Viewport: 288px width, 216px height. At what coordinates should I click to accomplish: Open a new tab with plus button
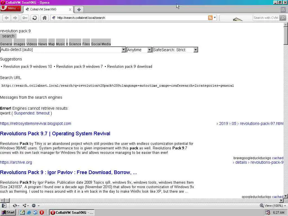(79, 10)
